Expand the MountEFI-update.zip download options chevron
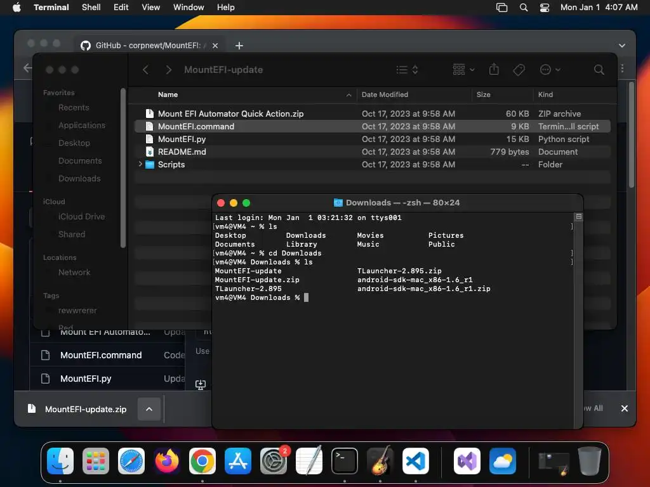Viewport: 650px width, 487px height. 149,409
